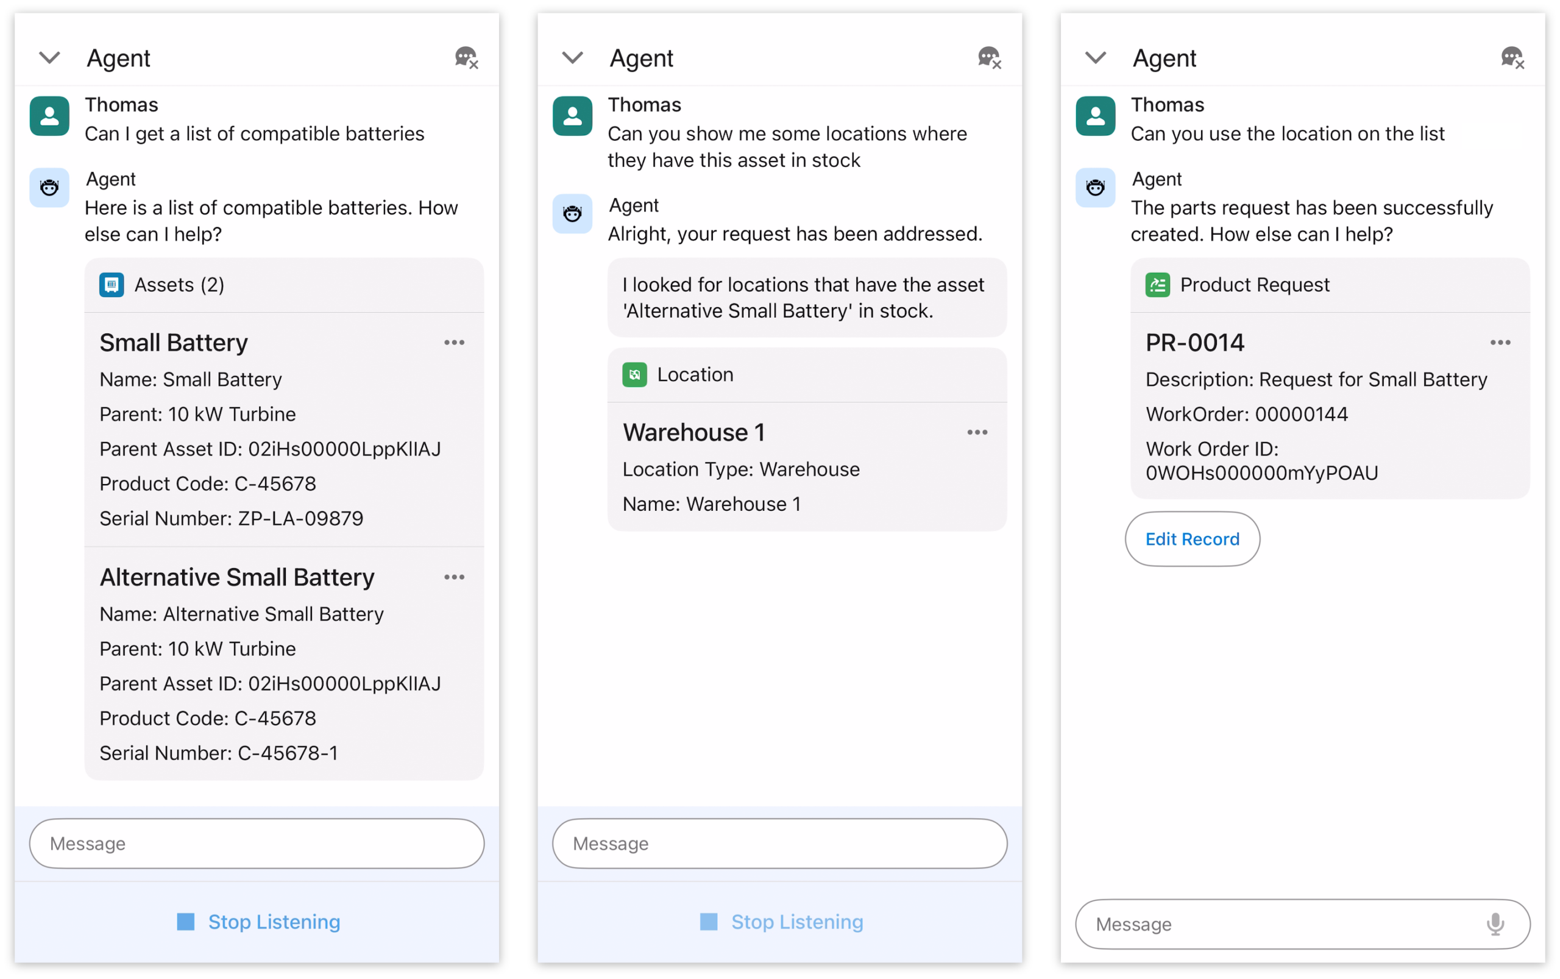Viewport: 1560px width, 979px height.
Task: Focus the Message field in left panel
Action: point(257,843)
